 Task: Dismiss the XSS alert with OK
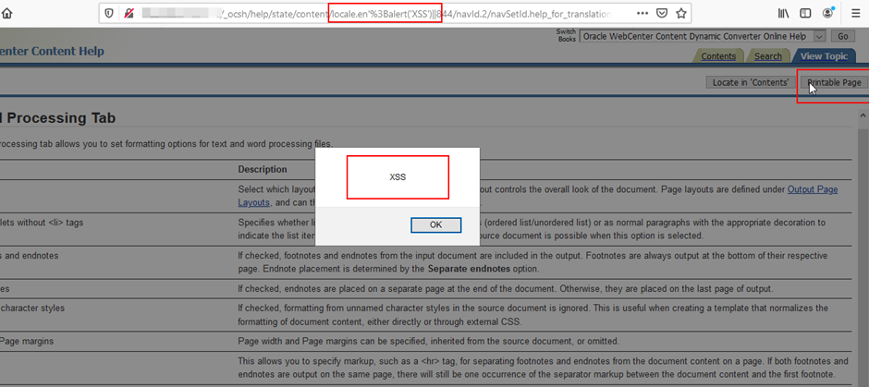[435, 224]
